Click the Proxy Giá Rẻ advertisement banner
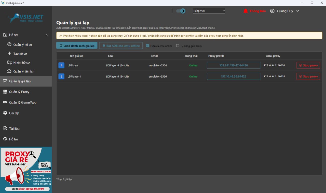326x193 pixels. pos(26,170)
